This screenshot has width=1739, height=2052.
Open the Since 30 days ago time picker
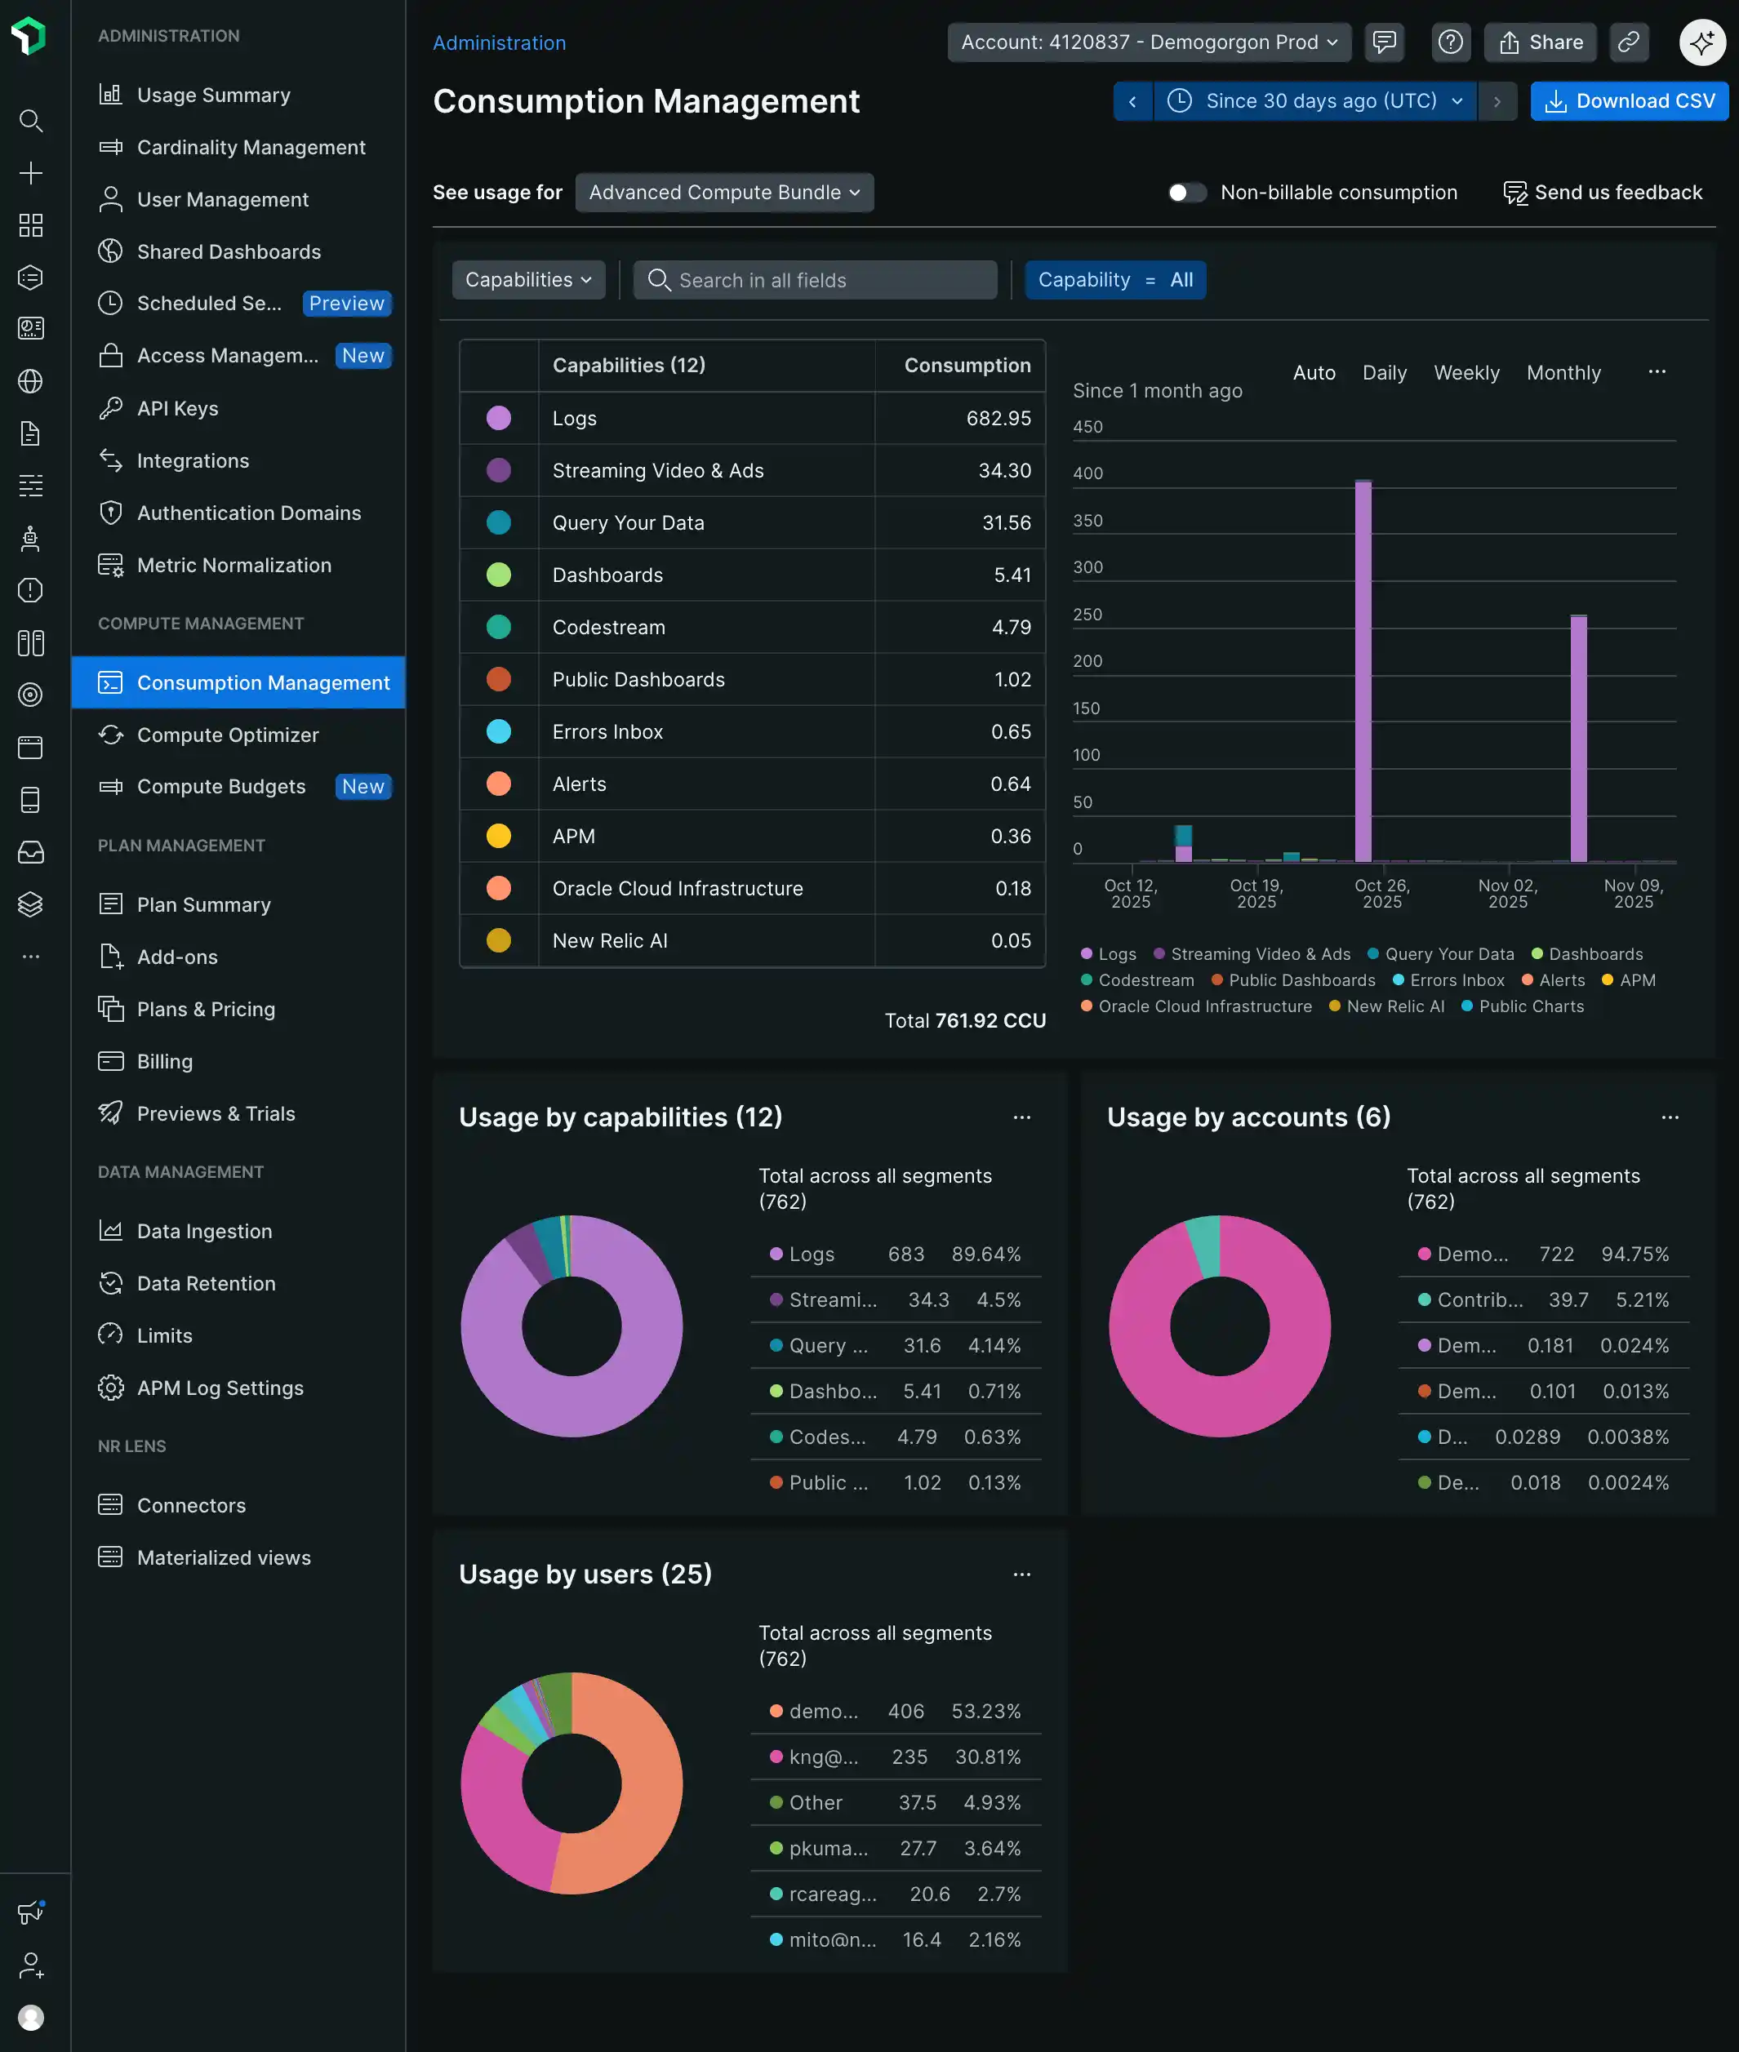[x=1315, y=100]
